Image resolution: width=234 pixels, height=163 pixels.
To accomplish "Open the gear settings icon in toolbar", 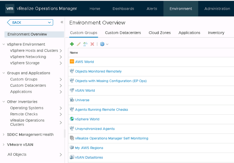I will tap(102, 44).
